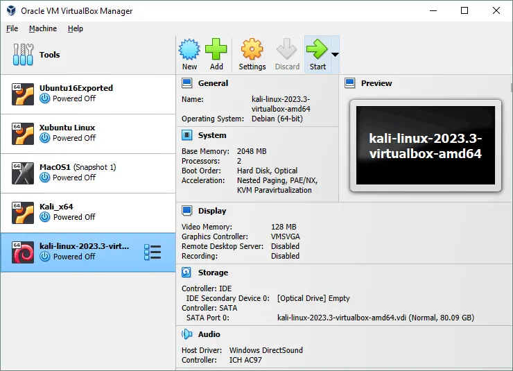Screen dimensions: 513x371
Task: Click the VirtualBox app icon in title bar
Action: coord(11,10)
